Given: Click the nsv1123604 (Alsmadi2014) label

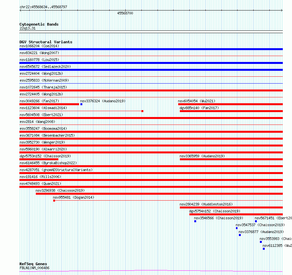Looking at the screenshot, I should tap(43, 108).
